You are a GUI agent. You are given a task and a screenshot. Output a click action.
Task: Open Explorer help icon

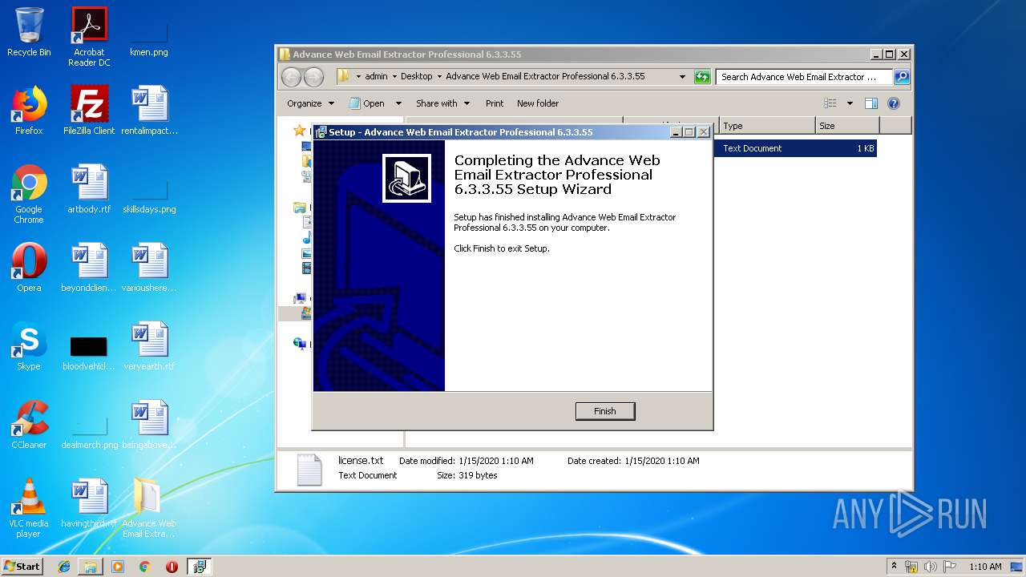894,103
